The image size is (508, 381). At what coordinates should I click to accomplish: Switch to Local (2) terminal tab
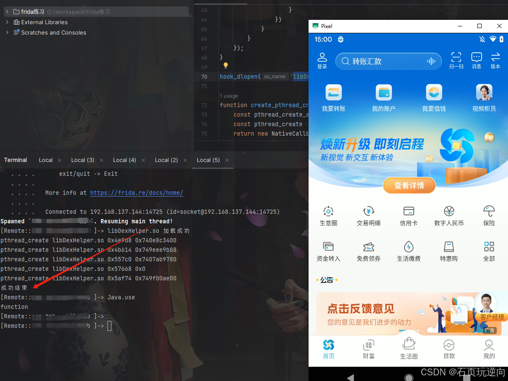click(166, 160)
